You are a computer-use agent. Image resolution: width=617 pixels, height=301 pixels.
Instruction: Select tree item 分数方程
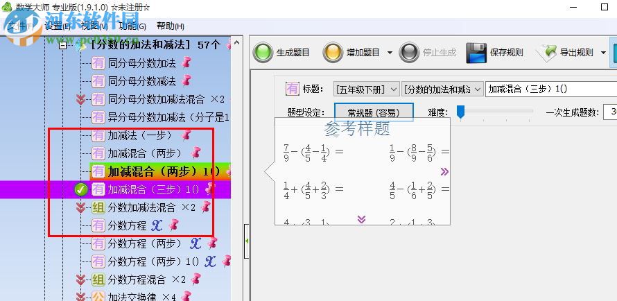(x=127, y=225)
